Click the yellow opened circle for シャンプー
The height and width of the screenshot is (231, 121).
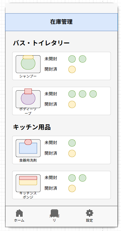pos(72,69)
